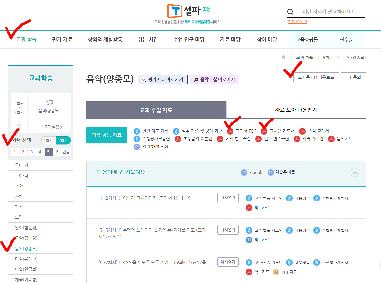Select 영어(함순애) in subject list

[26, 228]
